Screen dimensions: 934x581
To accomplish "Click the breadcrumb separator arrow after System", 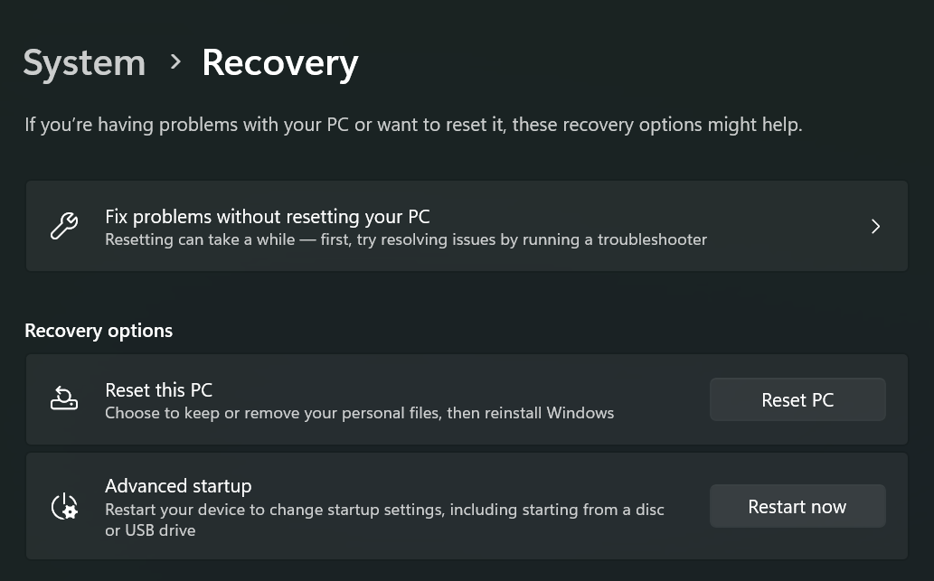I will (175, 62).
